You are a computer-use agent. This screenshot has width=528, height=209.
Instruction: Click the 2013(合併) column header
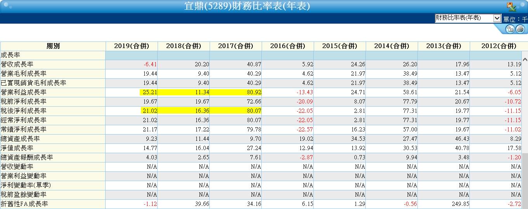pos(444,46)
